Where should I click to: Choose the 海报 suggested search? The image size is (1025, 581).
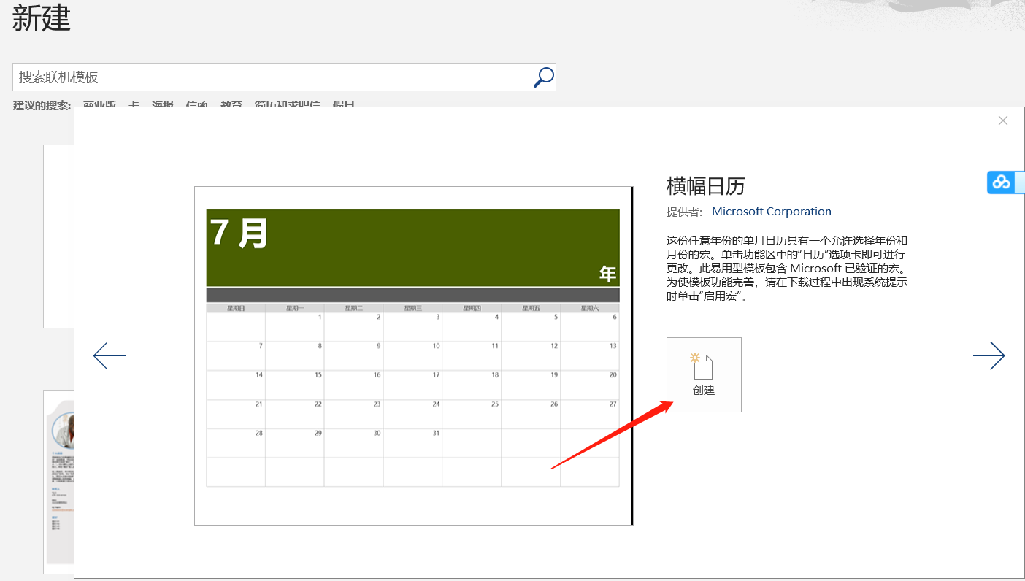162,104
